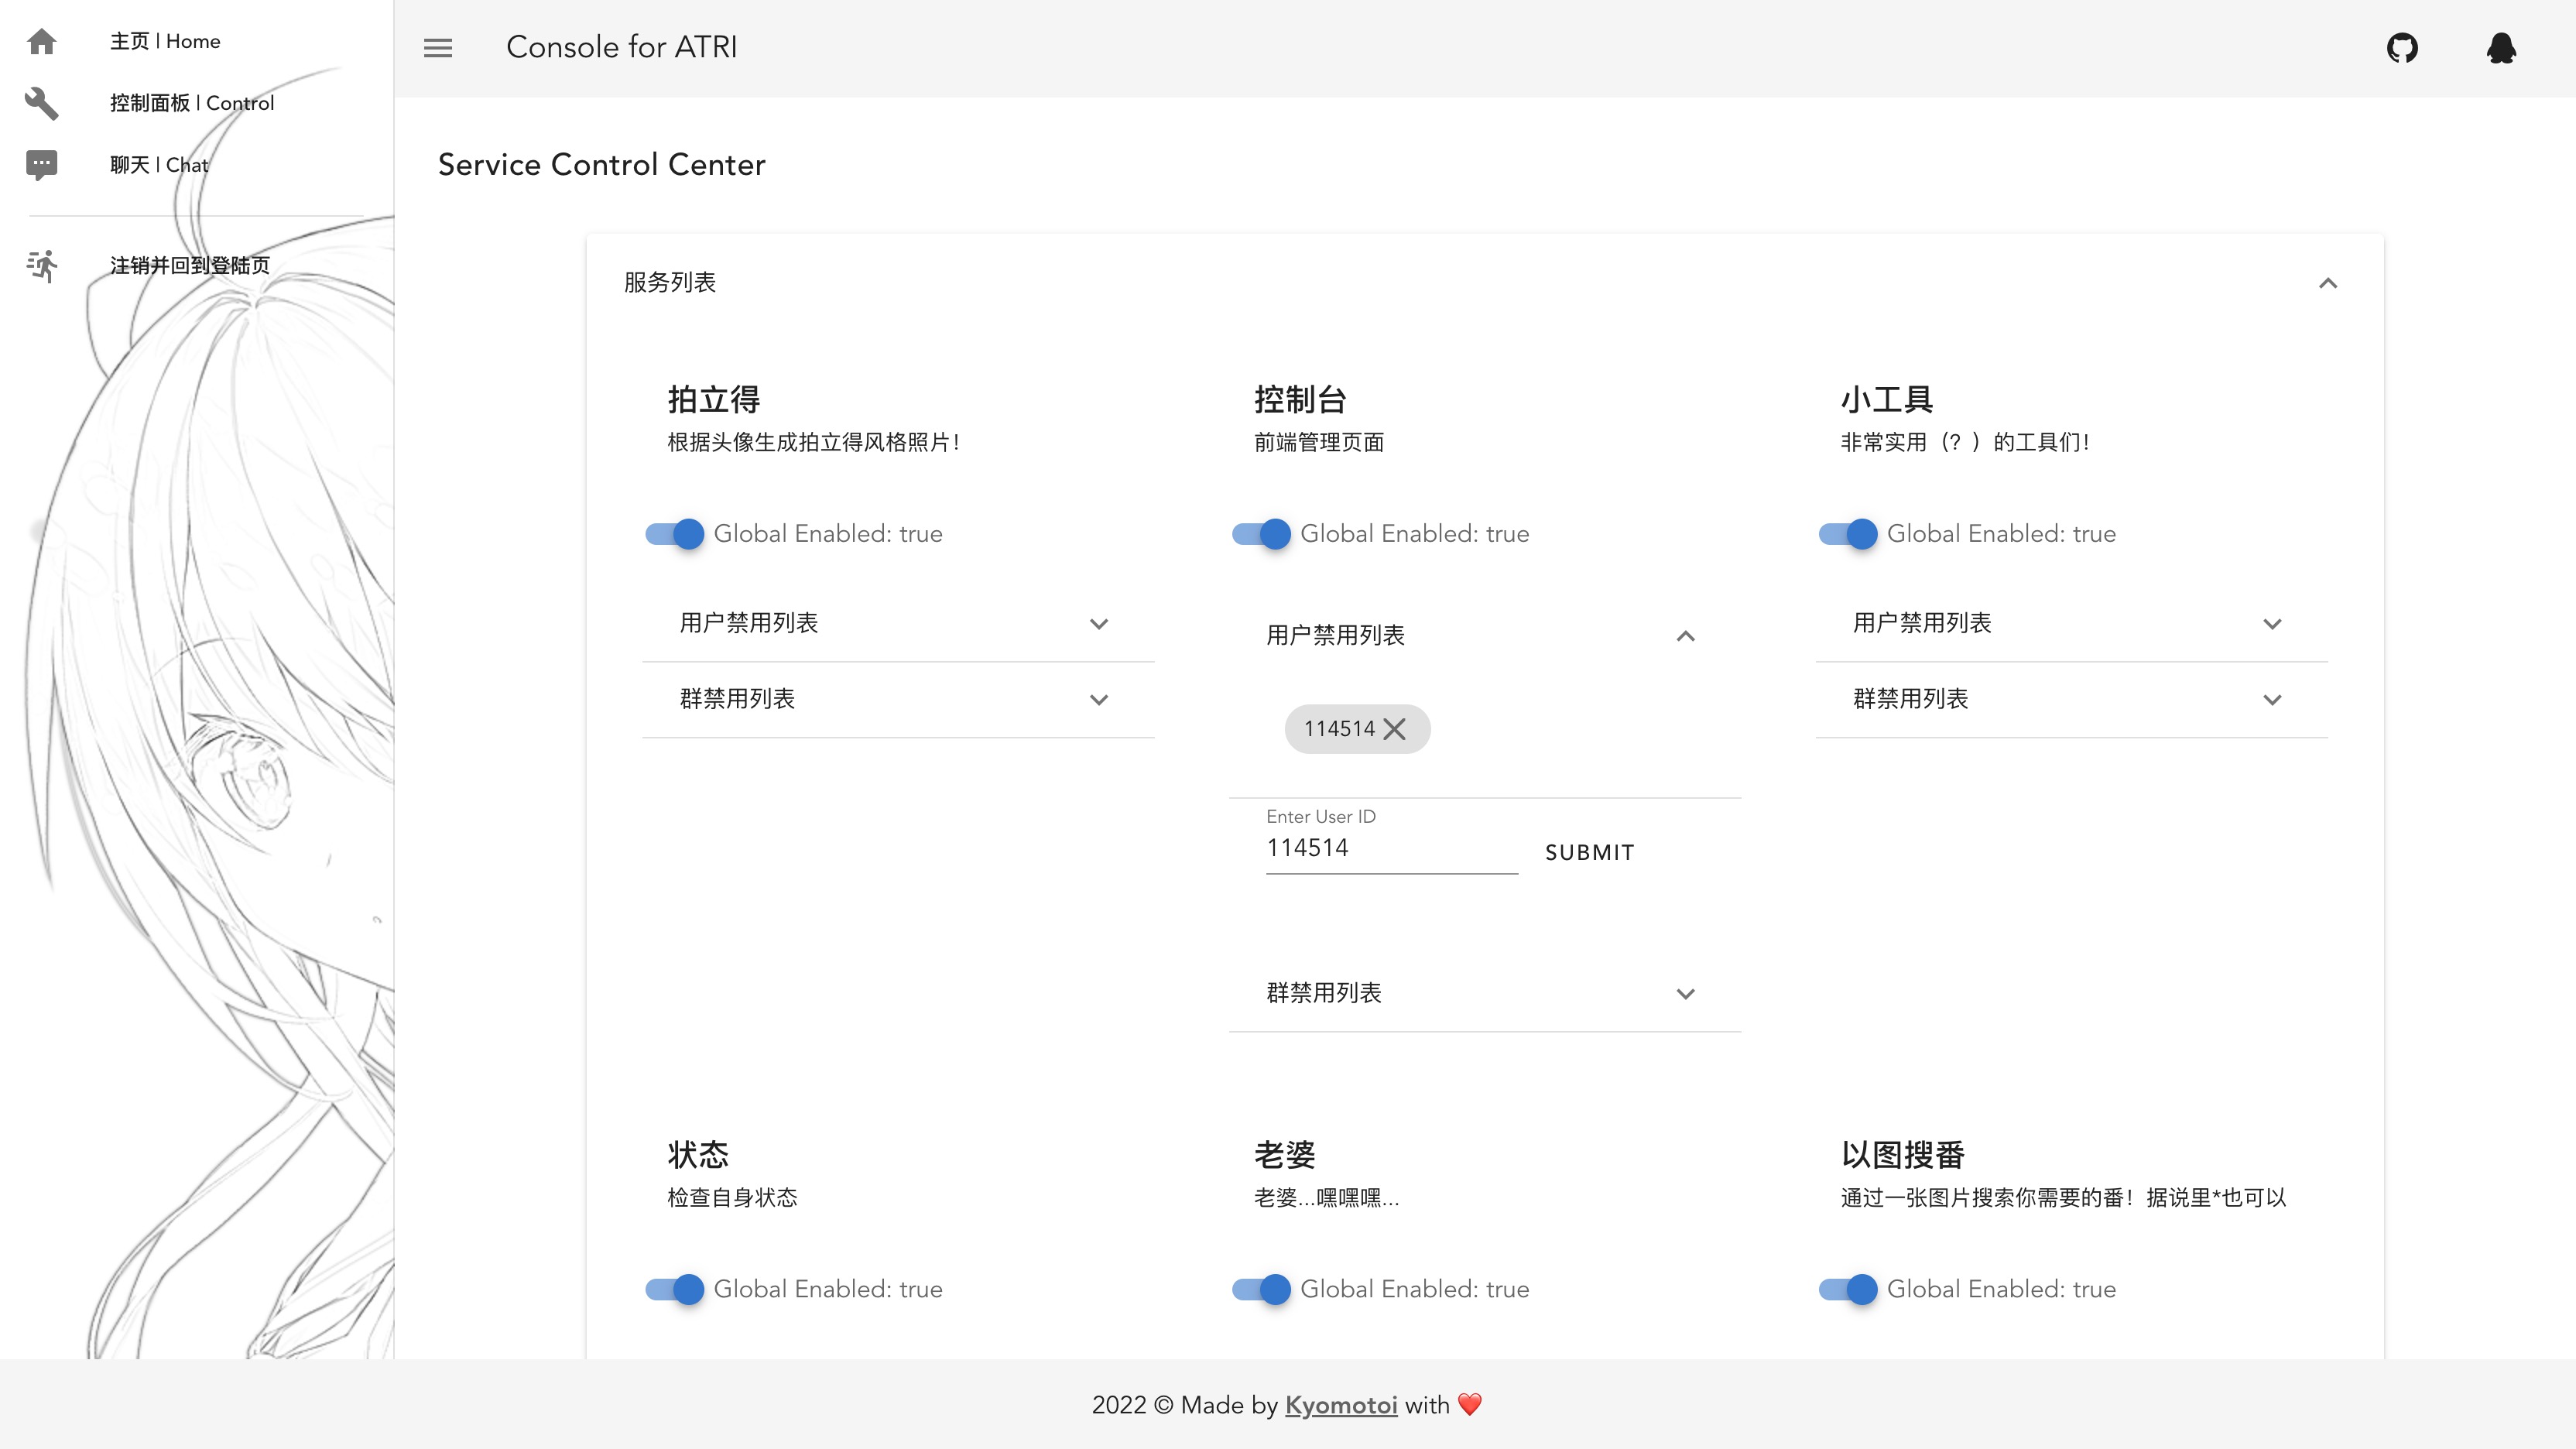2576x1449 pixels.
Task: Toggle 以图搜番 Global Enabled switch
Action: coord(1848,1289)
